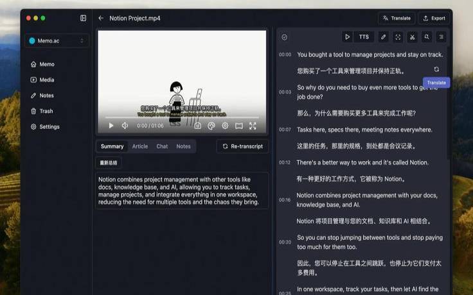
Task: Click the 重新总结 re-summarize button
Action: [x=109, y=162]
